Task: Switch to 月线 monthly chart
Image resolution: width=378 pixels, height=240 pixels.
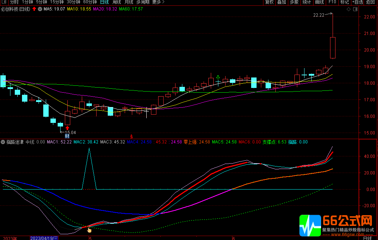Action: point(129,2)
